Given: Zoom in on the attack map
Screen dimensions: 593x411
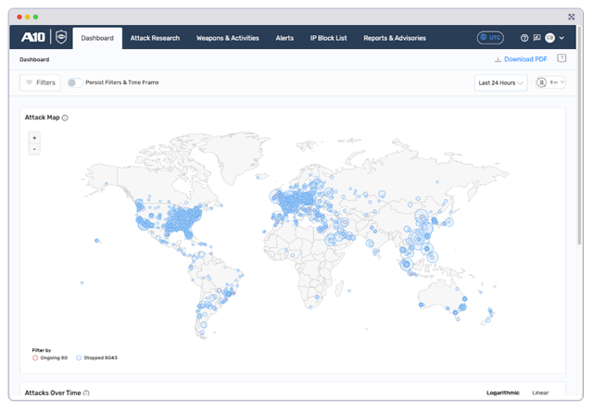Looking at the screenshot, I should [x=34, y=137].
